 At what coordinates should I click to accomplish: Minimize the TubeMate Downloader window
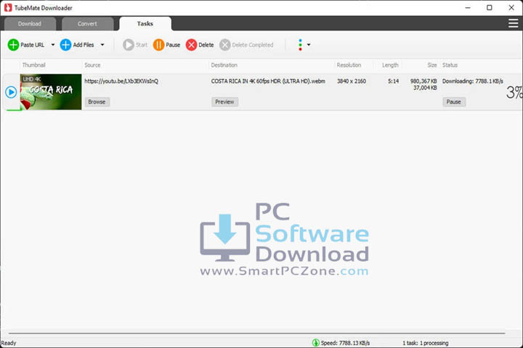coord(468,7)
